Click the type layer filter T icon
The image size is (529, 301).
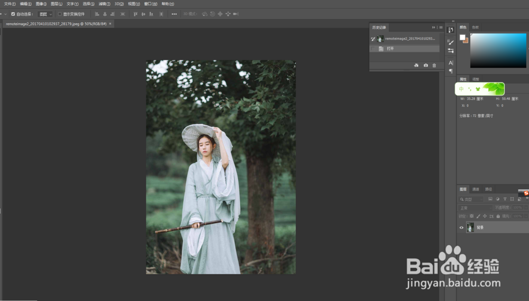[505, 199]
